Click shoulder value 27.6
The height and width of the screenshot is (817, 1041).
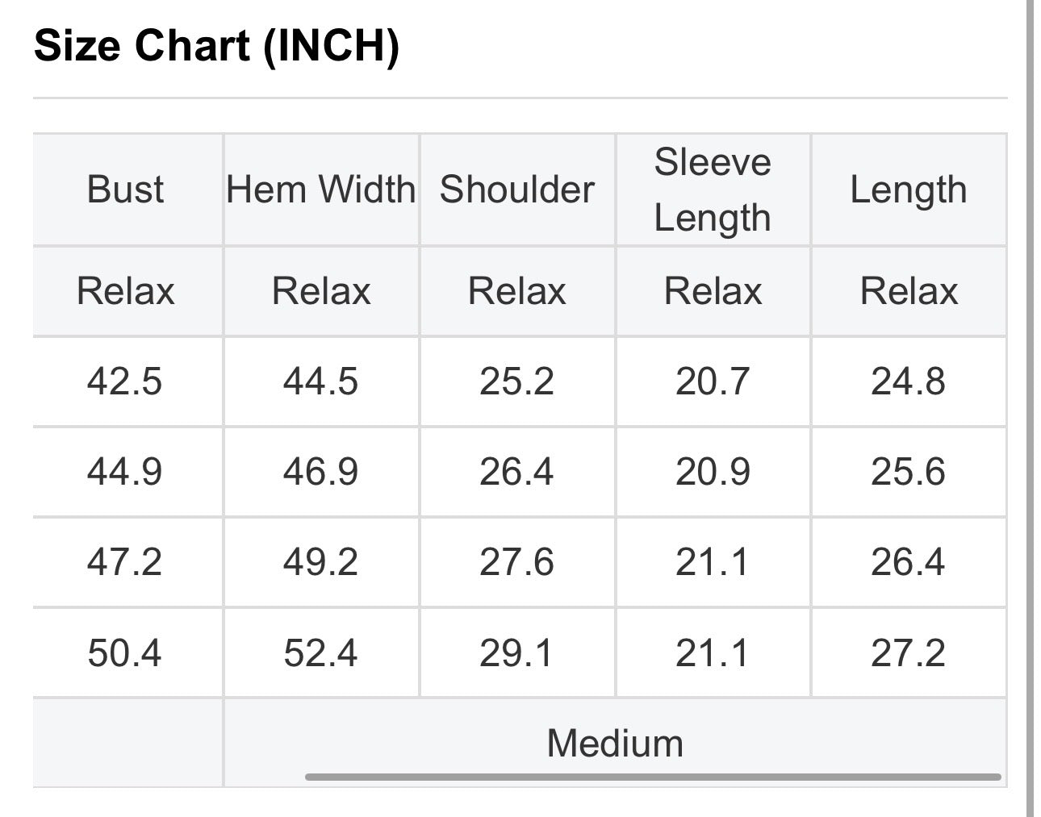pyautogui.click(x=516, y=561)
